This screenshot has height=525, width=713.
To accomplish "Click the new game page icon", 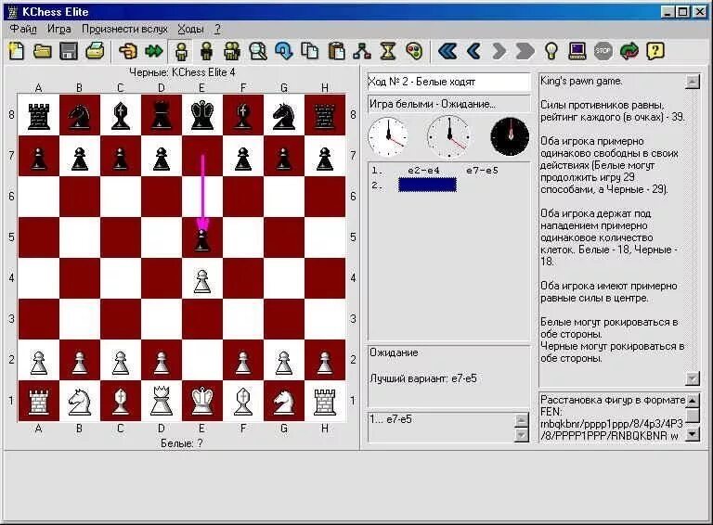I will (17, 51).
